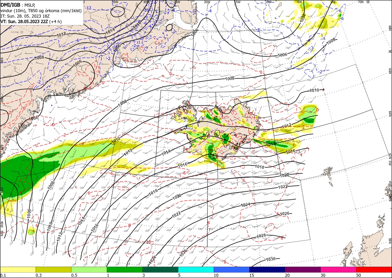Screen dimensions: 392x278
Task: Click the '20W' longitude label at top
Action: [x=207, y=2]
